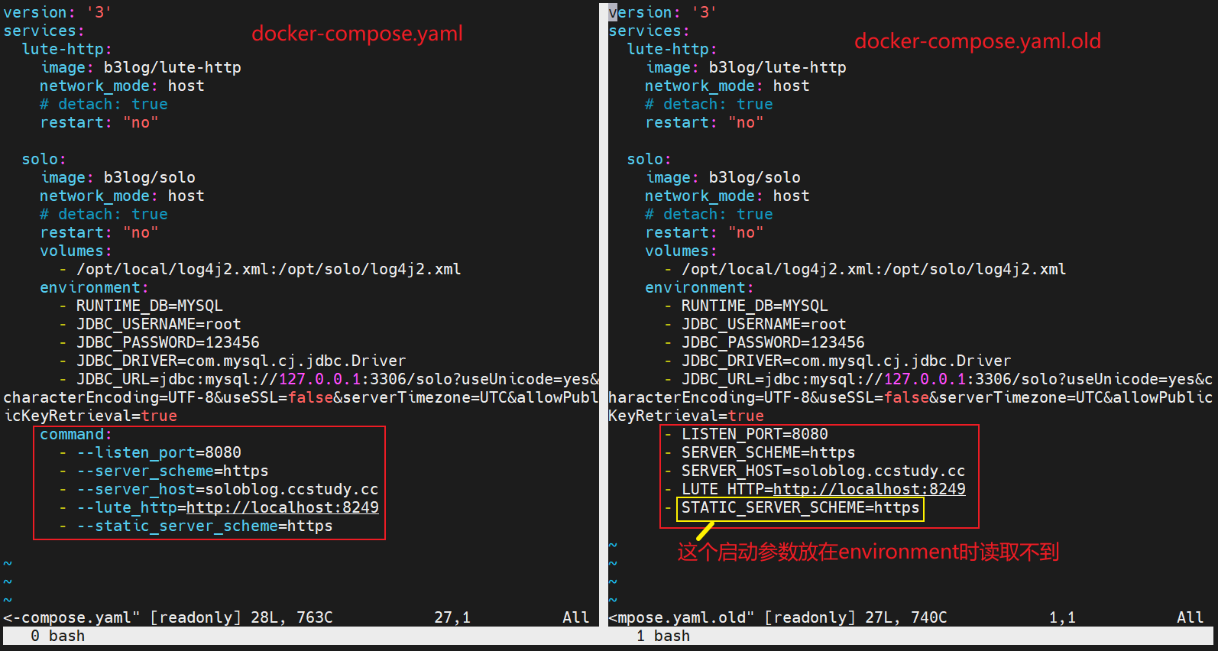The height and width of the screenshot is (651, 1218).
Task: Click 'environment:' in right pane
Action: 700,287
